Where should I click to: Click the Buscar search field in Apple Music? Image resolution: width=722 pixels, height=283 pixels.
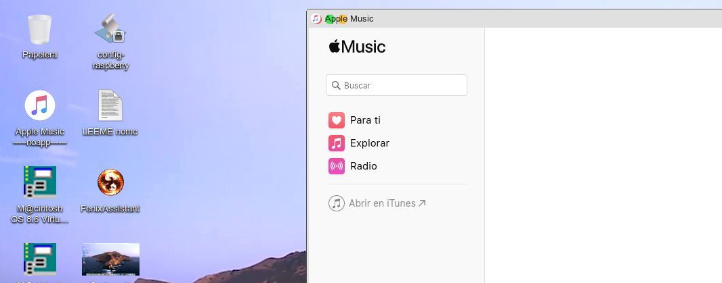tap(396, 86)
